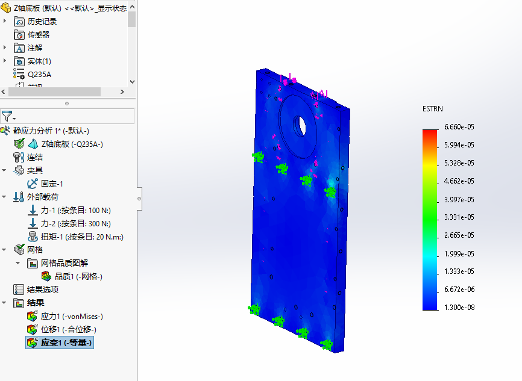The width and height of the screenshot is (522, 381).
Task: Click the 传感器 sensors icon
Action: [x=19, y=34]
